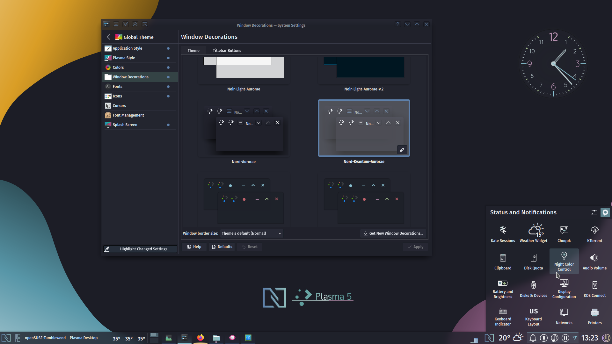The image size is (612, 344).
Task: Toggle Highlight Changed Settings
Action: [140, 249]
